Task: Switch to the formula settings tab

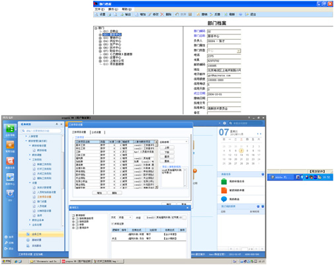Action: click(x=96, y=132)
